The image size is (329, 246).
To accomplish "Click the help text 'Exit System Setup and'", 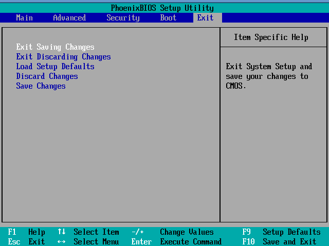I will (x=269, y=67).
